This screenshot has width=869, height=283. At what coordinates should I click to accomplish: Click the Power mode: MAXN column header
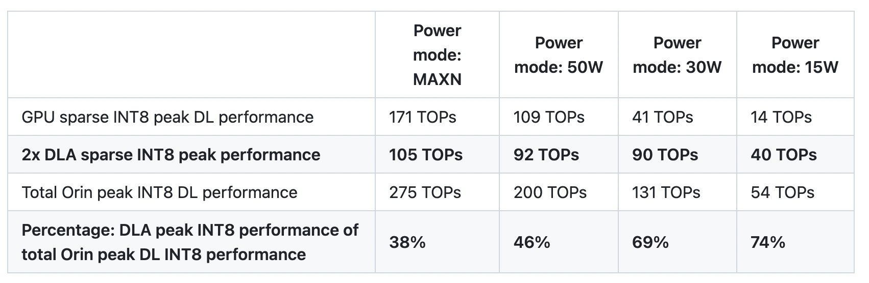click(437, 55)
